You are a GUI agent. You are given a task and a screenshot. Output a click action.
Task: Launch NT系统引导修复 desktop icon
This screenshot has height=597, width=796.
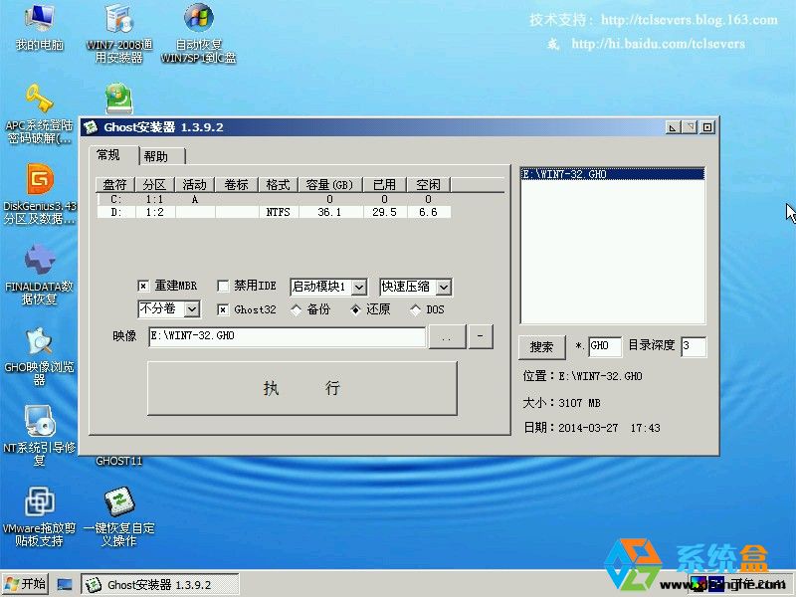click(x=40, y=422)
